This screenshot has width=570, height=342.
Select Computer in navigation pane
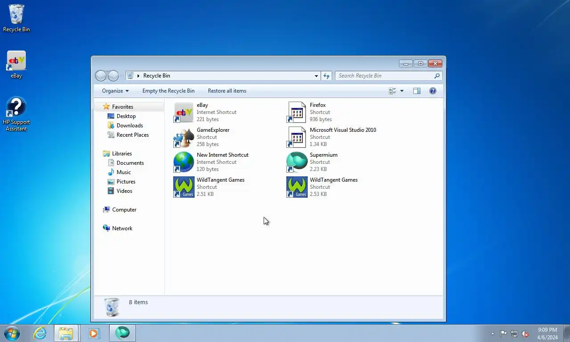point(124,210)
